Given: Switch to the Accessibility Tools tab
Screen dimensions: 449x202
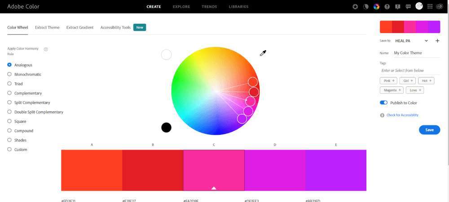Looking at the screenshot, I should pos(115,27).
